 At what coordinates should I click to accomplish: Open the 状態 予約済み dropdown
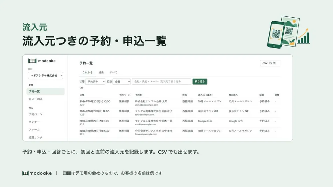95,81
